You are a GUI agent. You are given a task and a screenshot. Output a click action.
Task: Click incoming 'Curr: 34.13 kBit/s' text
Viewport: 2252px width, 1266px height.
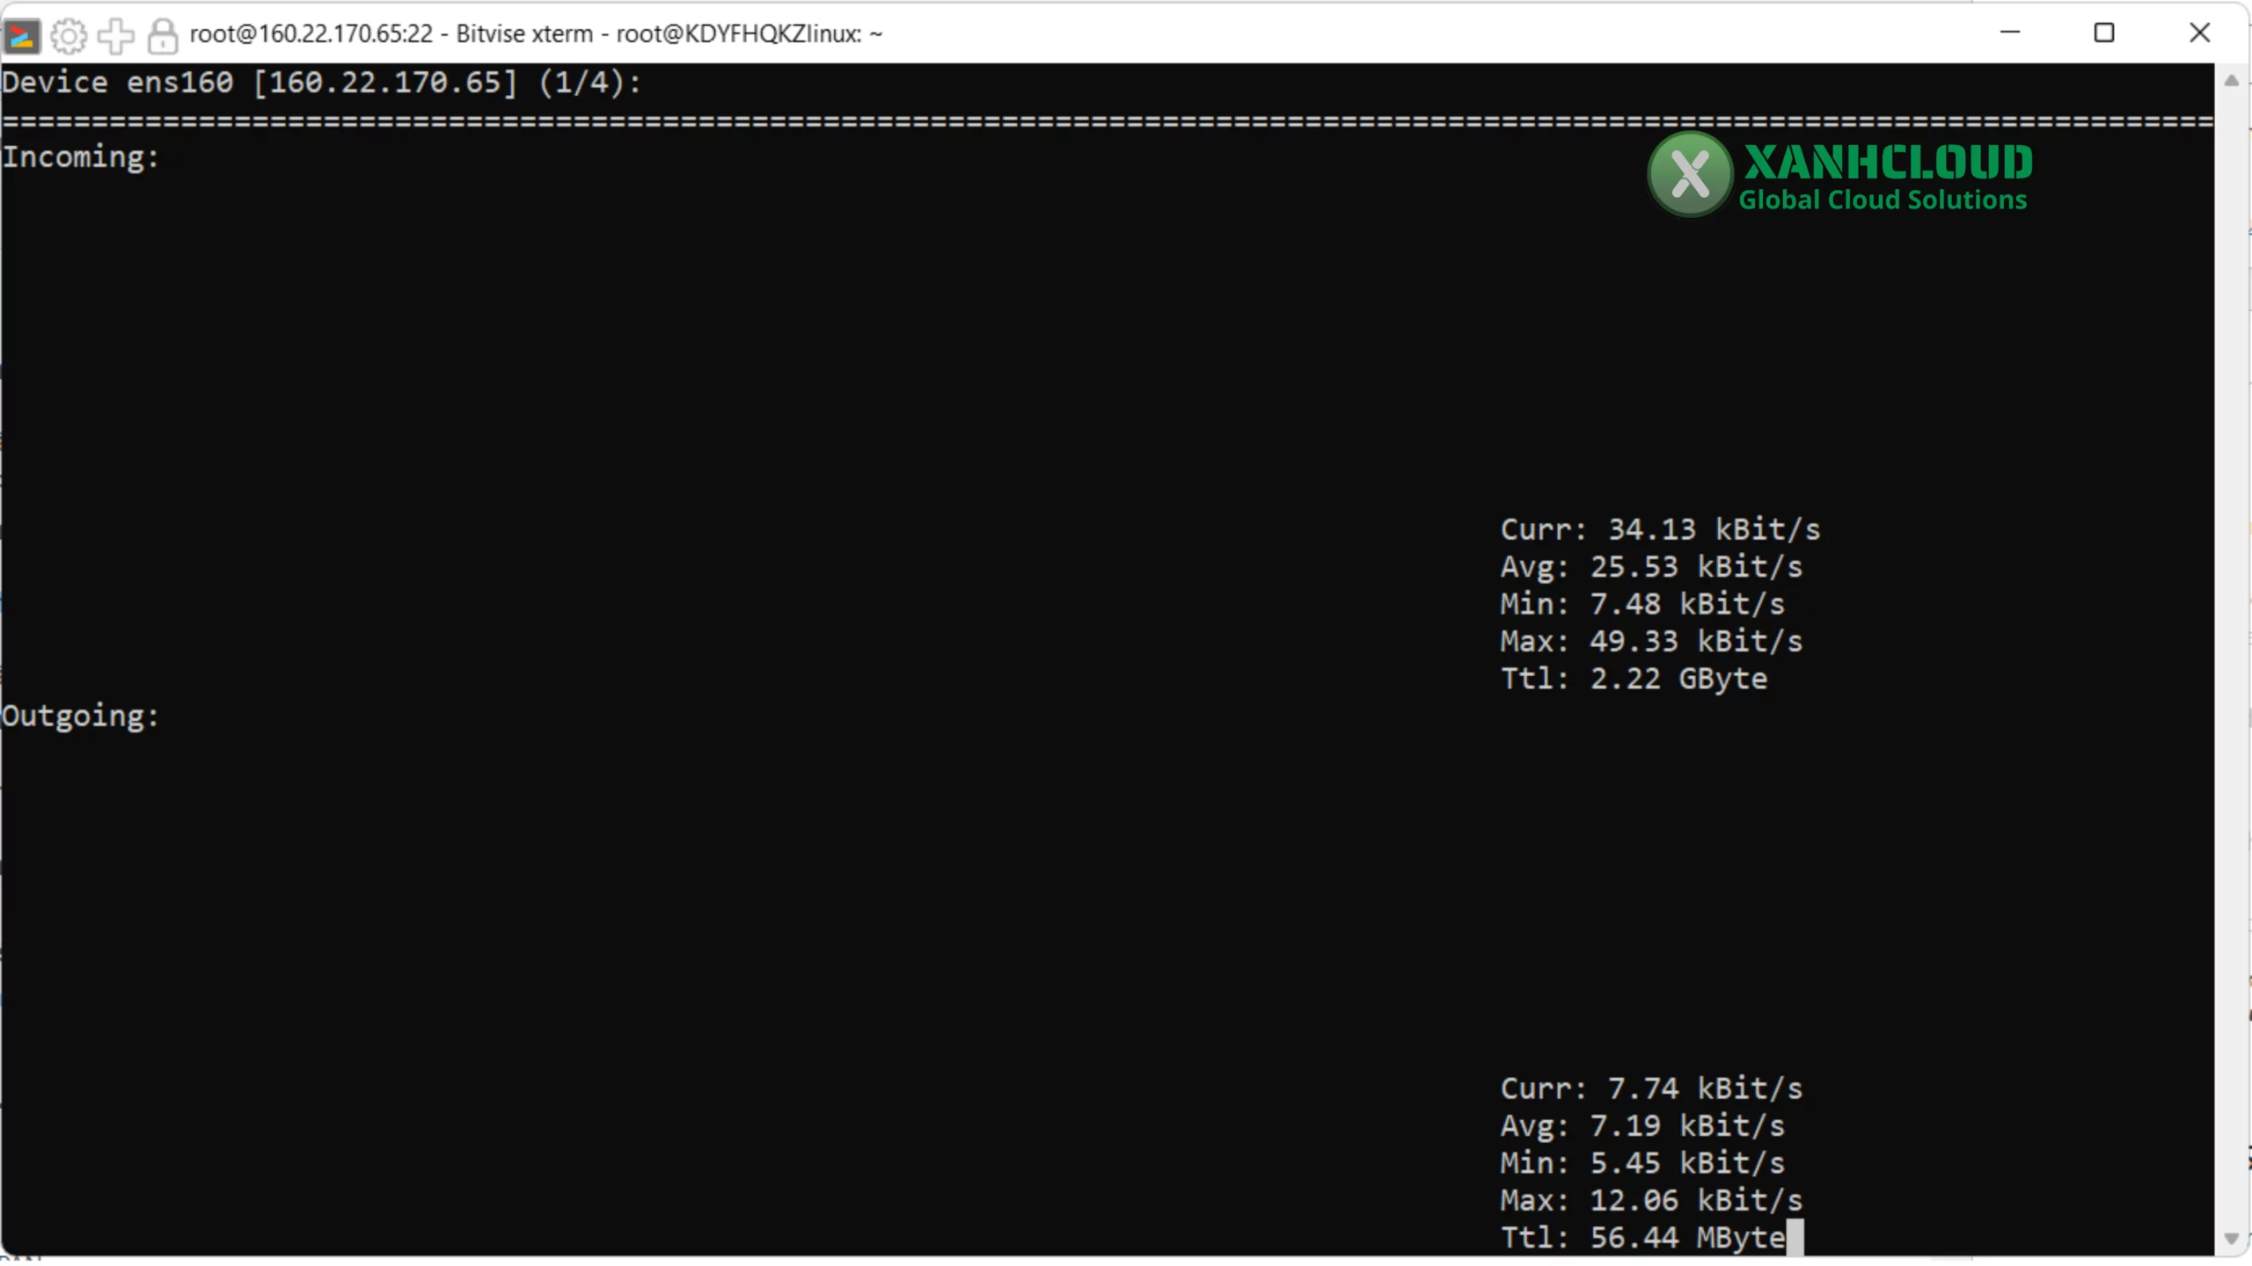coord(1660,529)
